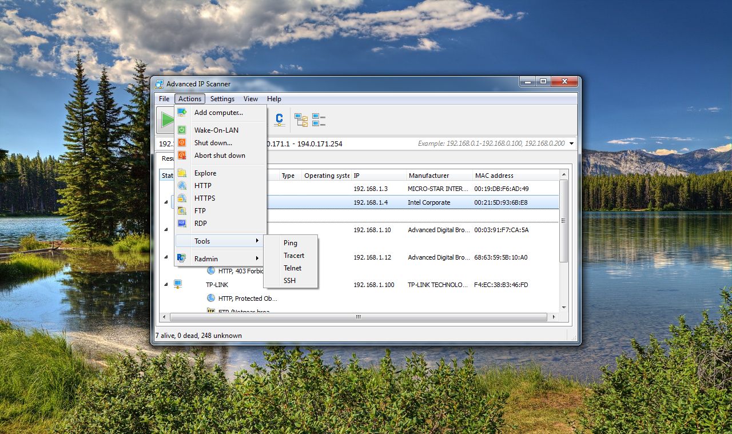Click the results list scroll-down arrow

click(563, 308)
